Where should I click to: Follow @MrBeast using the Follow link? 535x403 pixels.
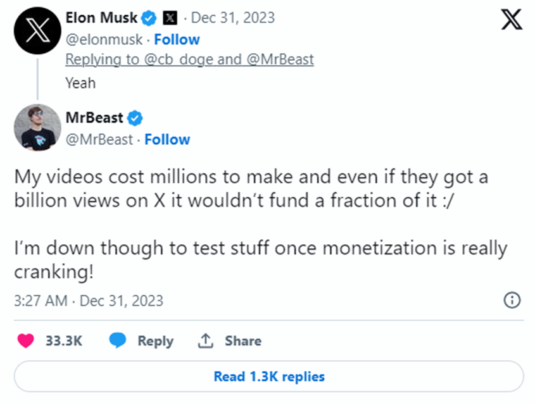pos(167,139)
